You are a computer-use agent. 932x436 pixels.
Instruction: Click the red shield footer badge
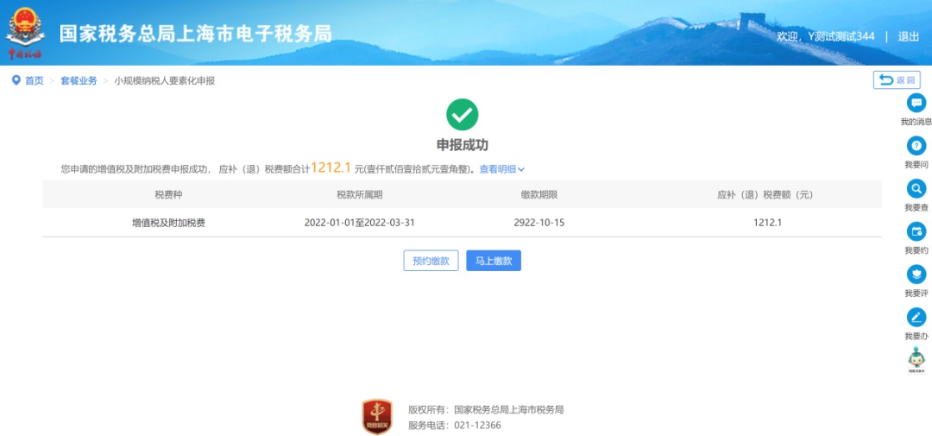[377, 416]
